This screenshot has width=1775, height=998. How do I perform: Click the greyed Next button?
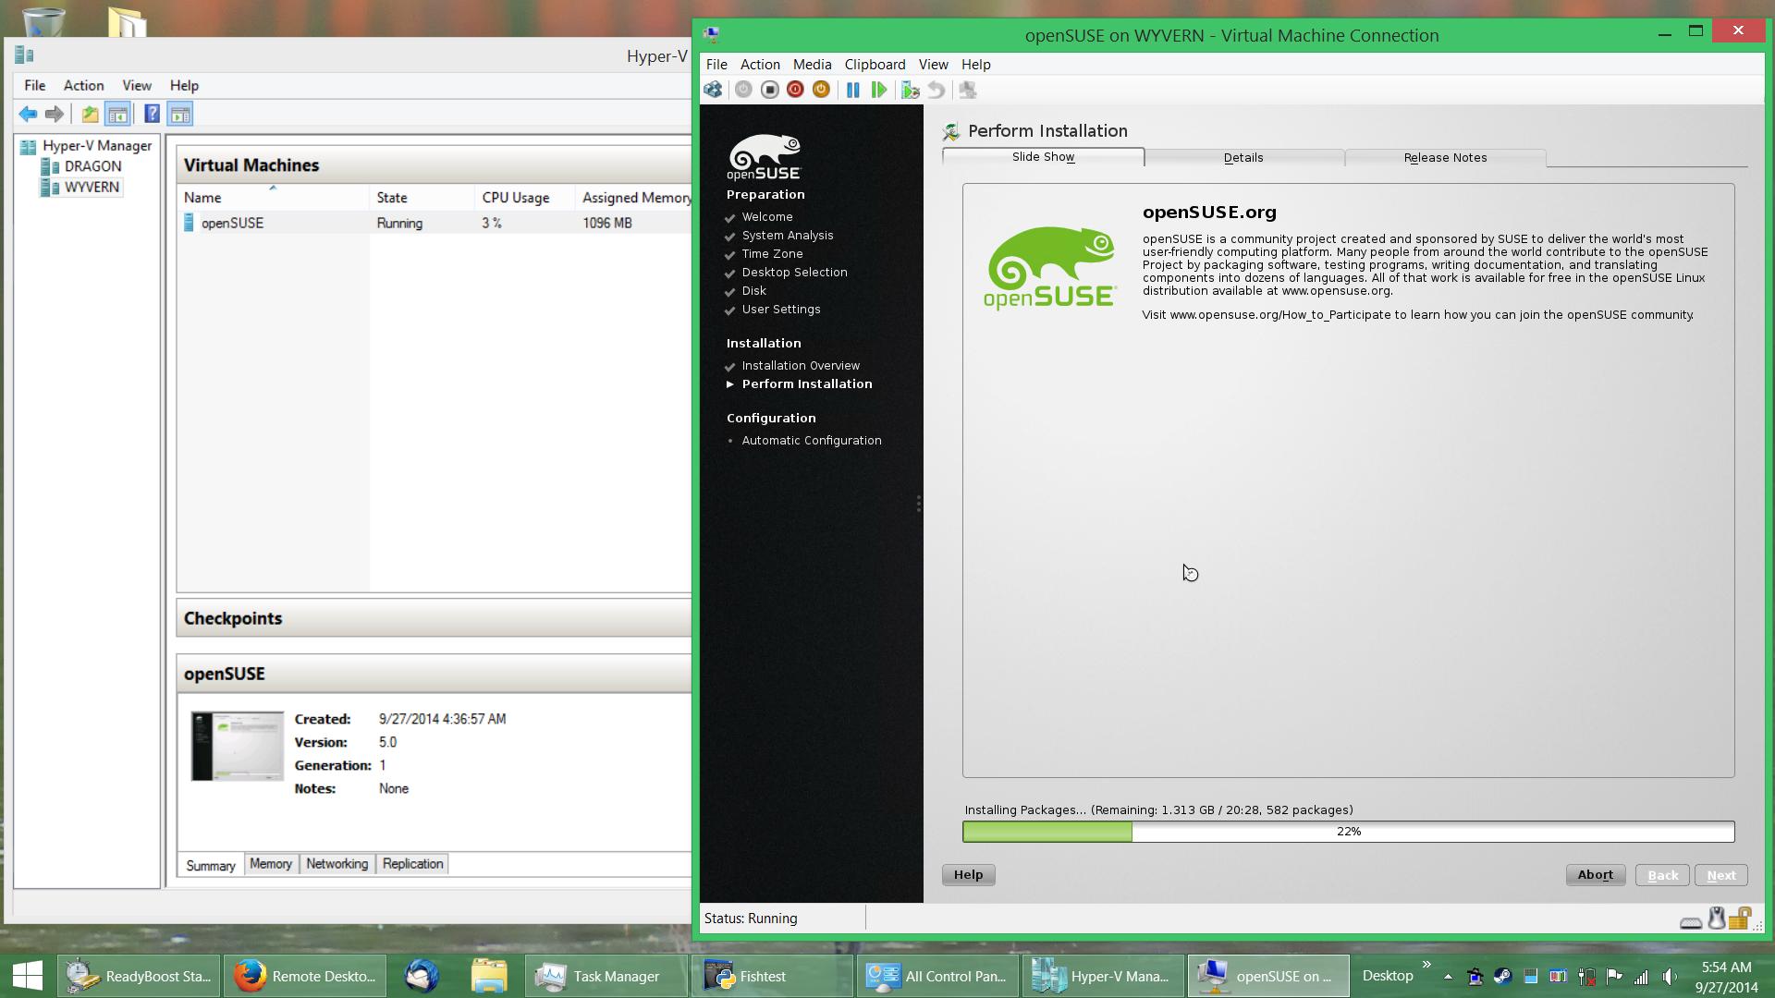pos(1720,875)
